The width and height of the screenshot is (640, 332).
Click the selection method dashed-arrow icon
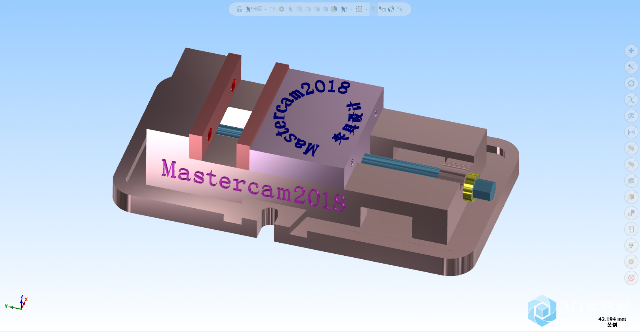pyautogui.click(x=344, y=9)
